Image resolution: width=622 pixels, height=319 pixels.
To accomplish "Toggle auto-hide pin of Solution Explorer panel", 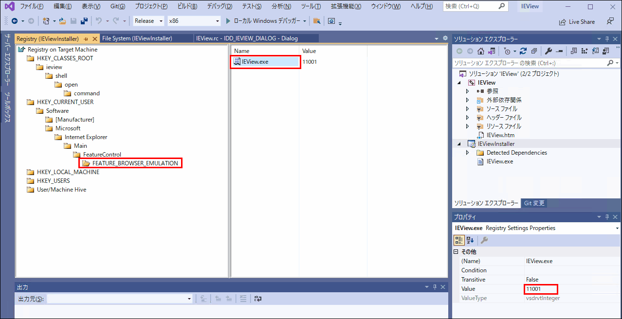I will coord(607,39).
